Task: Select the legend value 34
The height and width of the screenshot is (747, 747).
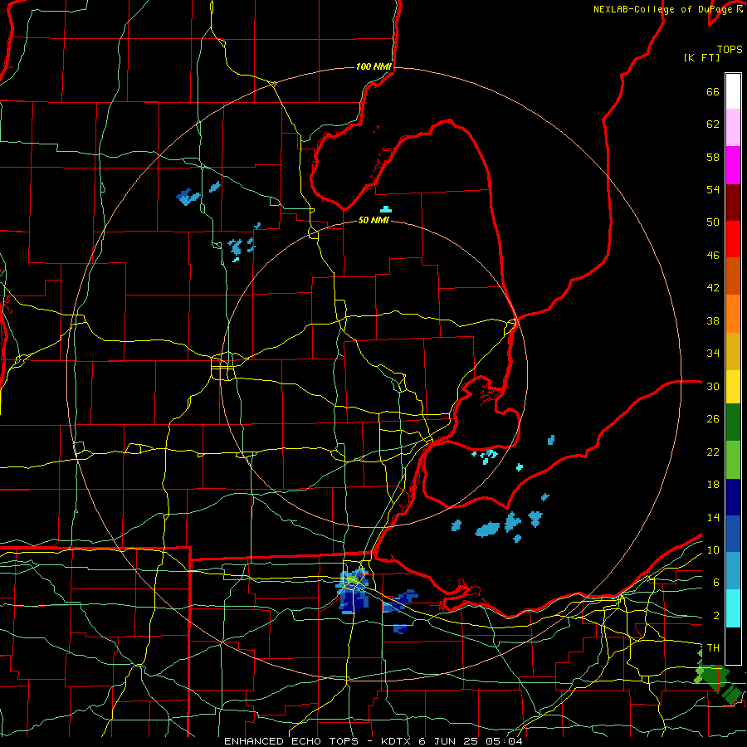Action: click(713, 354)
